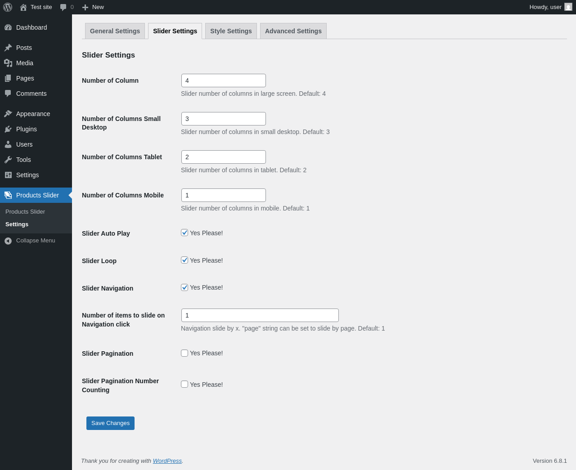Switch to the General Settings tab

click(115, 31)
